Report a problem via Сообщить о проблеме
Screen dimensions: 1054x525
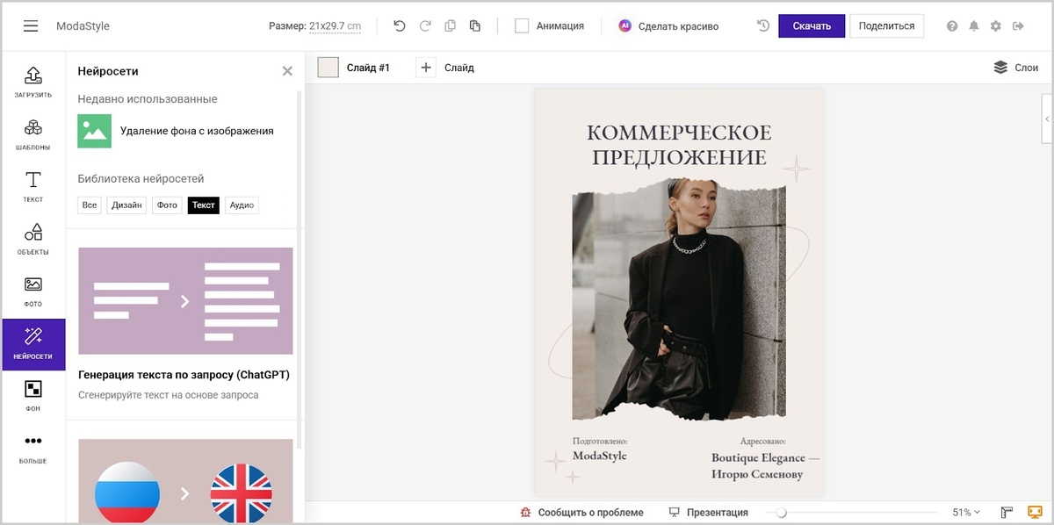tap(581, 512)
